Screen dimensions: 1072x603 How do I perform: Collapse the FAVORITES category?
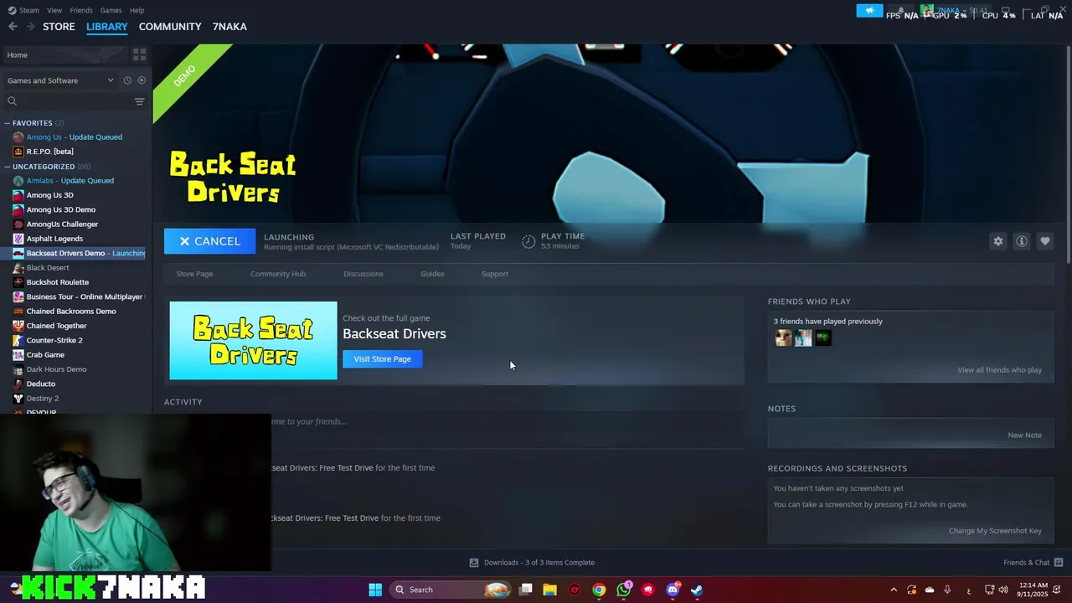[x=7, y=123]
